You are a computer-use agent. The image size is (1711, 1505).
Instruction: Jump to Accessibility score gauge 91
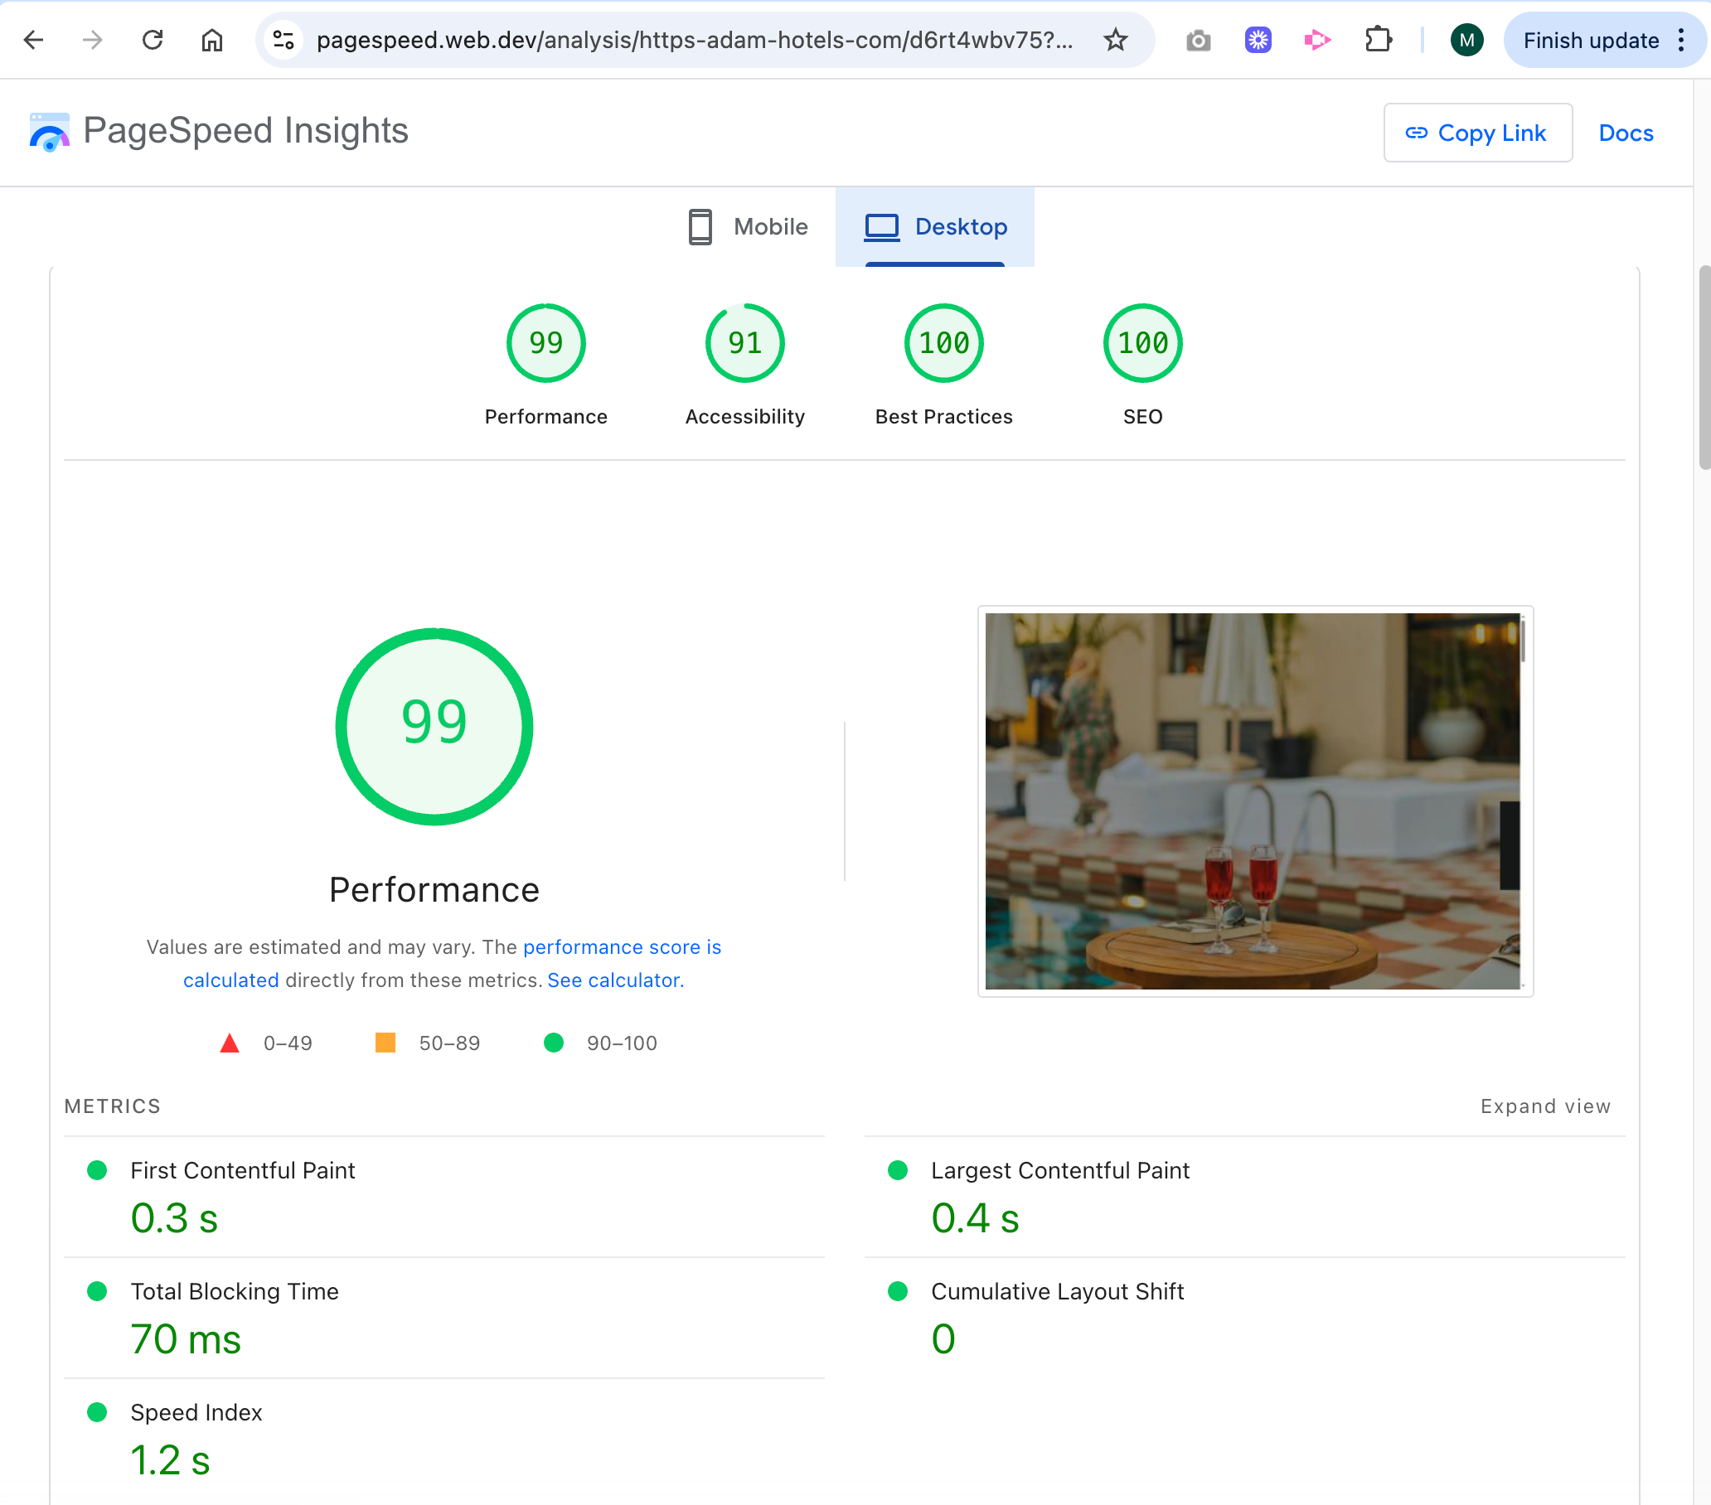(x=744, y=343)
